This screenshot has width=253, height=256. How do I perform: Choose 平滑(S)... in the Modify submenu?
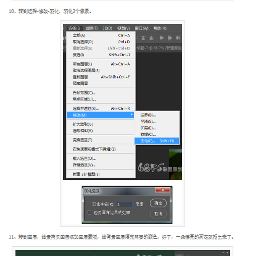[157, 122]
